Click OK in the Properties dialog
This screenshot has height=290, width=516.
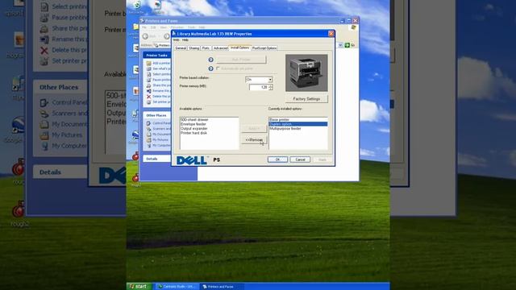[x=277, y=159]
